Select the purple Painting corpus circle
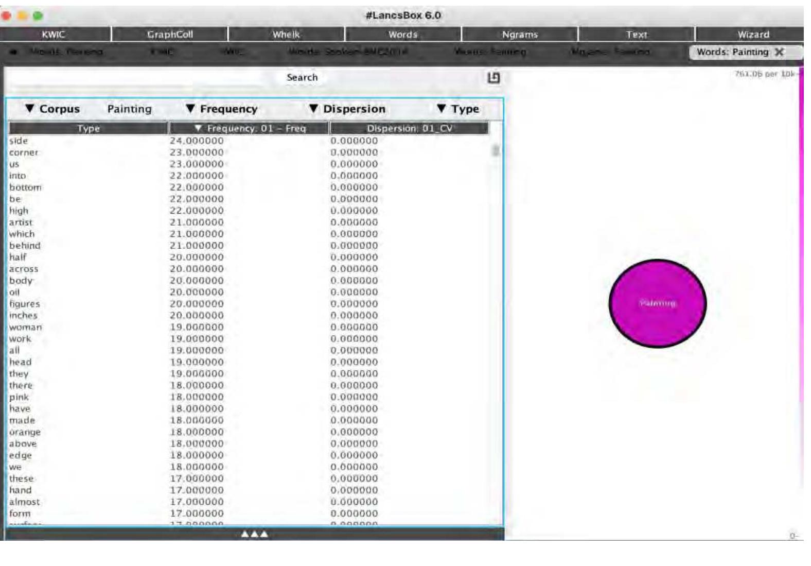This screenshot has width=811, height=566. point(657,303)
